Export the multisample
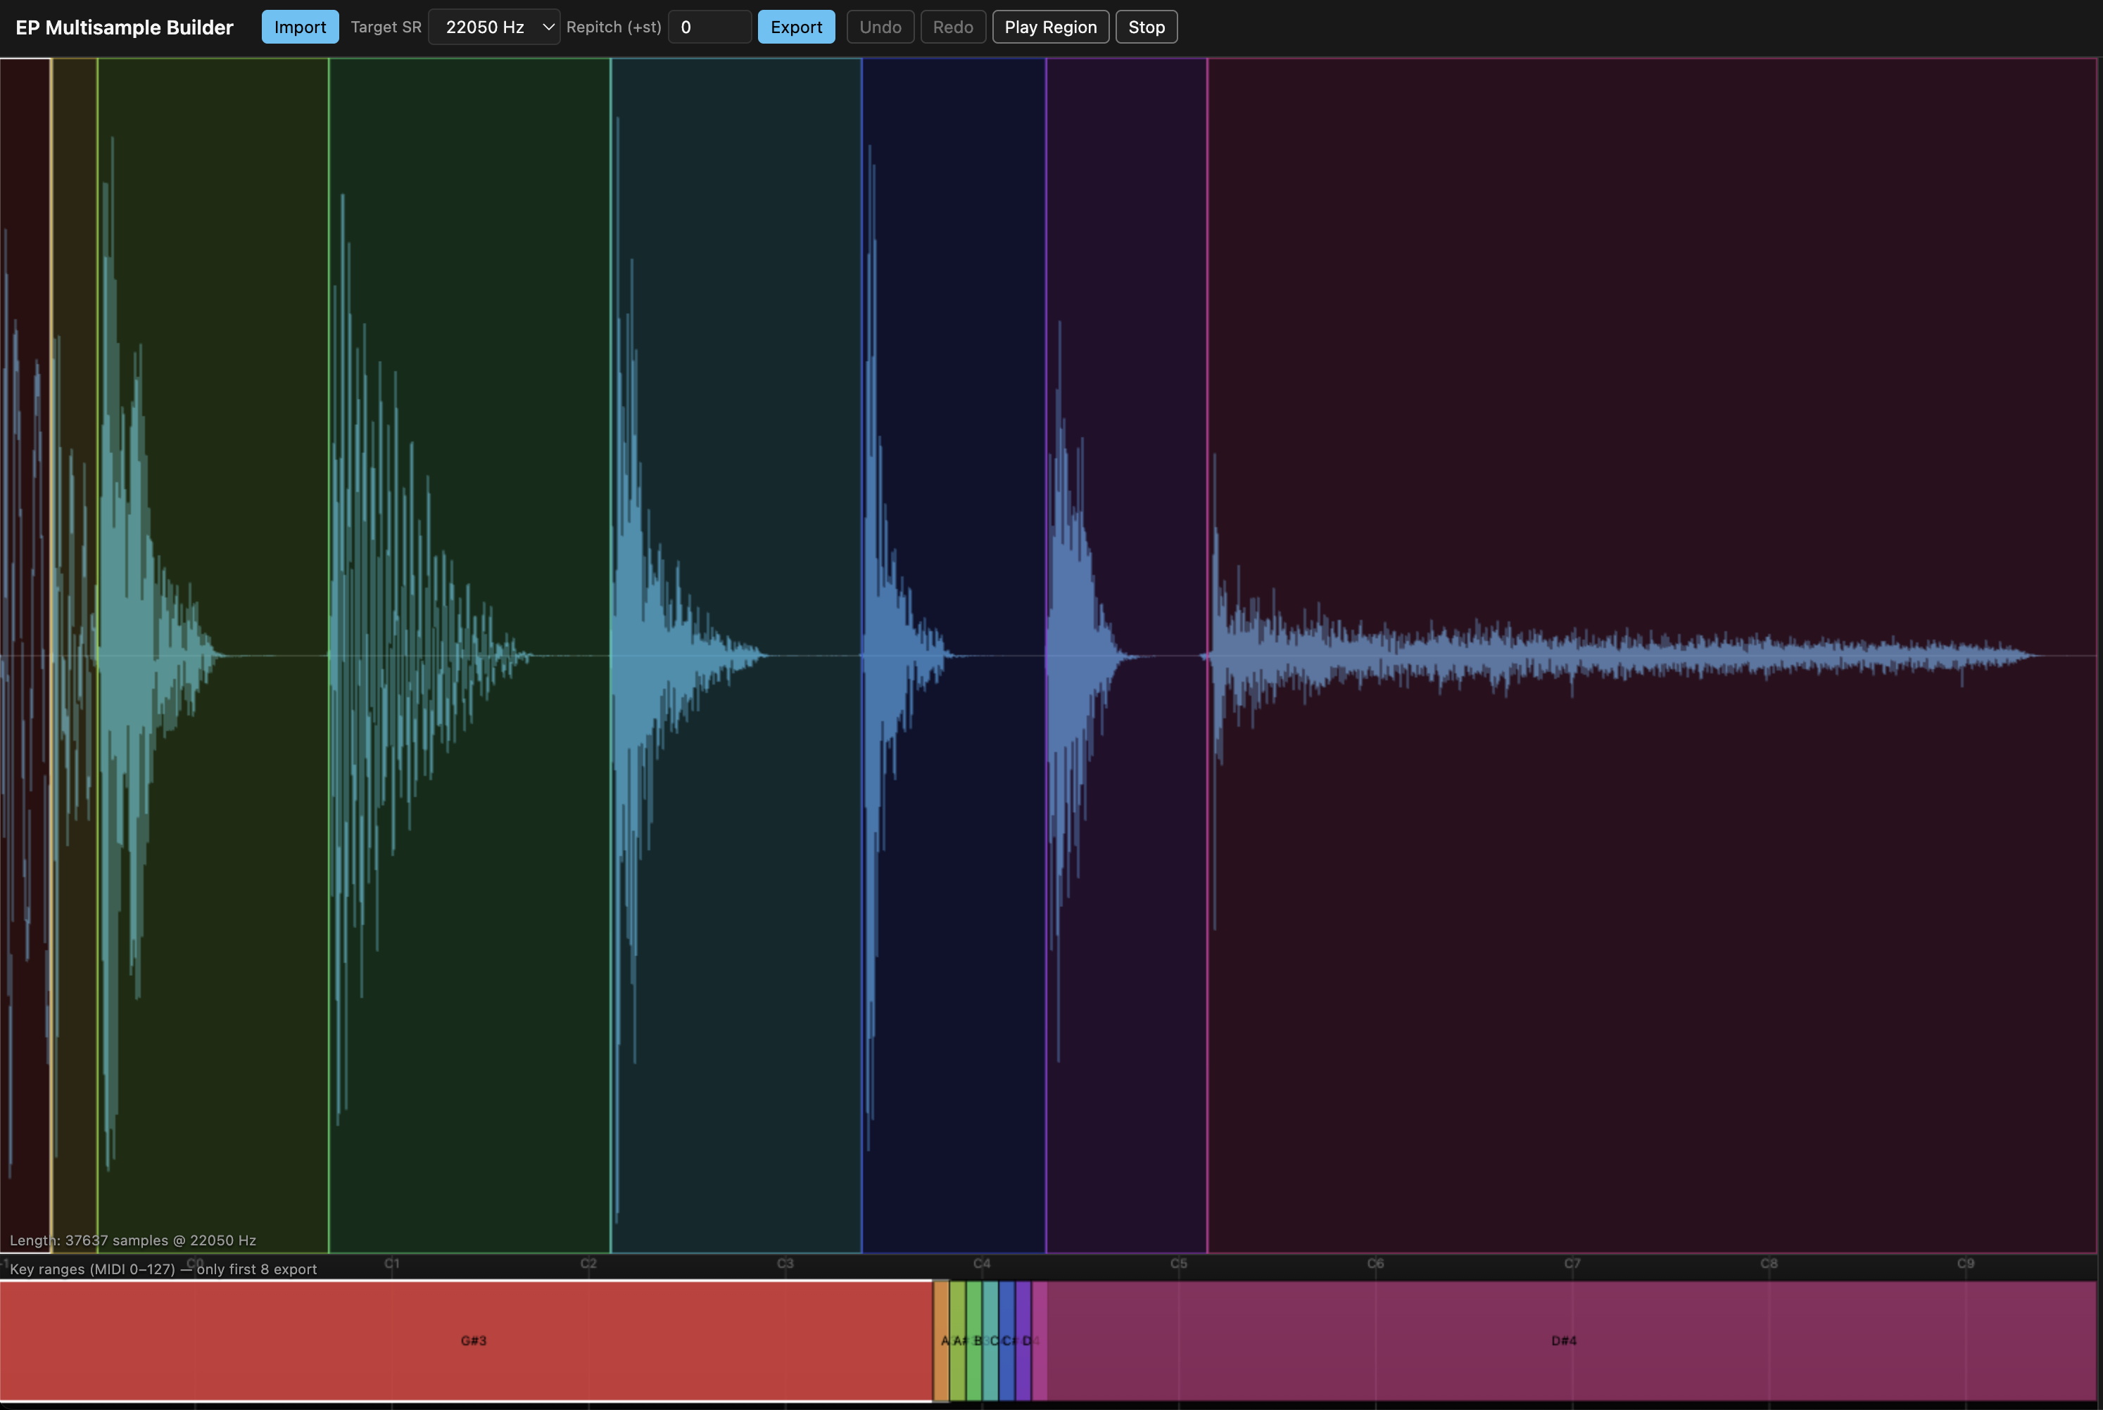The image size is (2103, 1410). (x=796, y=27)
